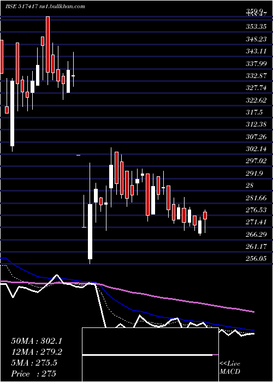The height and width of the screenshot is (382, 273).
Task: Click the 276.53 price axis label
Action: click(x=256, y=210)
